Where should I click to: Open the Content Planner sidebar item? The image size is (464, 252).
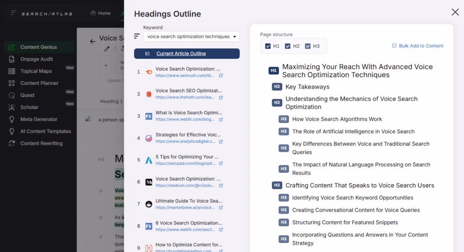click(39, 83)
